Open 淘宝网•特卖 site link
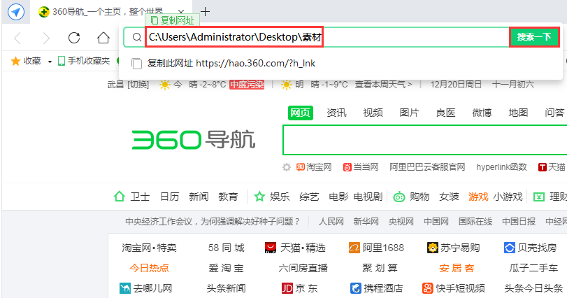567x298 pixels. (x=149, y=248)
